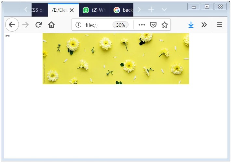The height and width of the screenshot is (163, 231).
Task: Switch to the Google back tab
Action: point(122,10)
